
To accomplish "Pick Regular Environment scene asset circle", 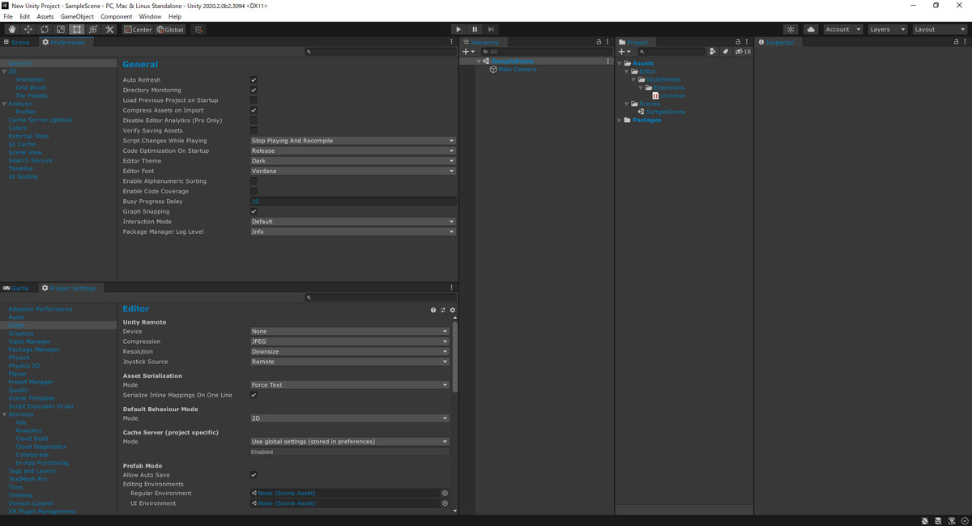I will tap(445, 493).
